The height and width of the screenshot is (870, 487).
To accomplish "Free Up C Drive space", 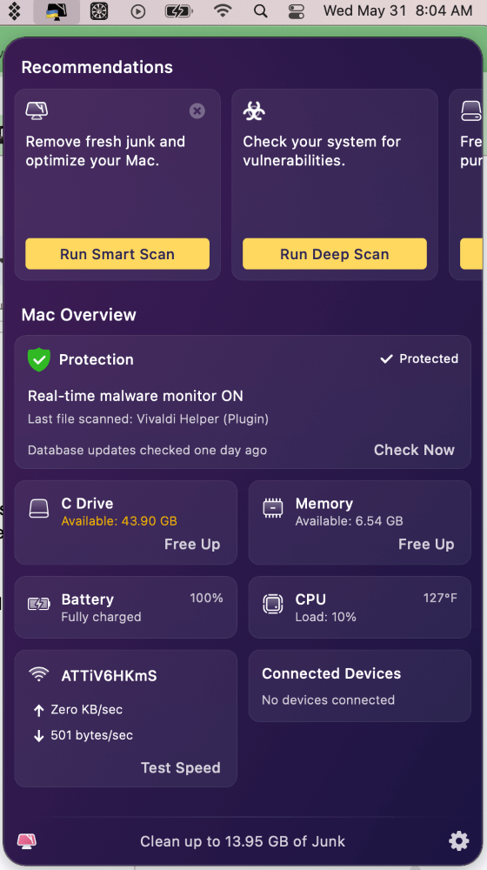I will pyautogui.click(x=192, y=545).
